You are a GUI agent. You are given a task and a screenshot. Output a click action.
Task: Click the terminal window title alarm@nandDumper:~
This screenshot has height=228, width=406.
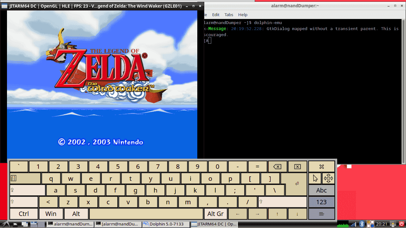295,6
